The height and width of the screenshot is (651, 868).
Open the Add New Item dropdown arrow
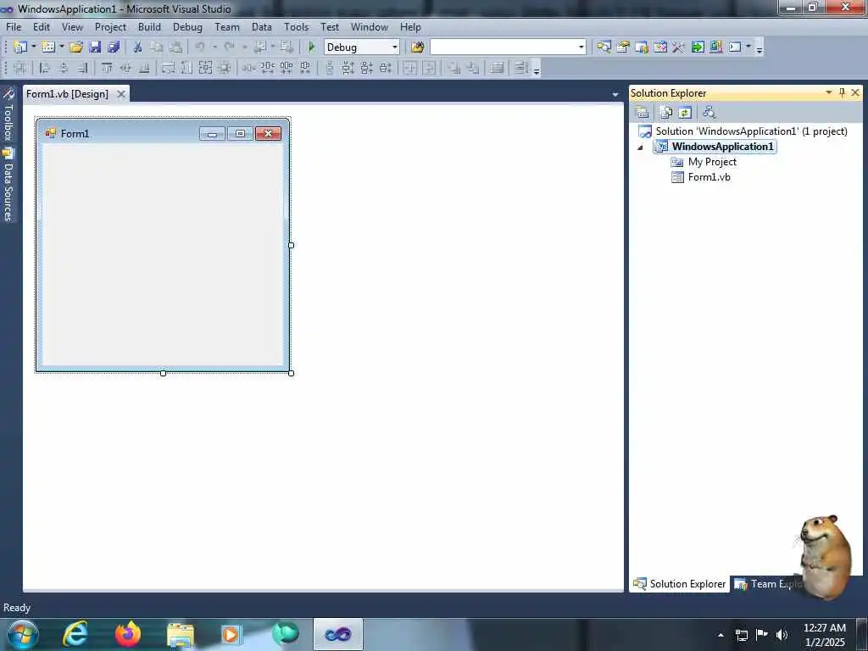pos(61,47)
